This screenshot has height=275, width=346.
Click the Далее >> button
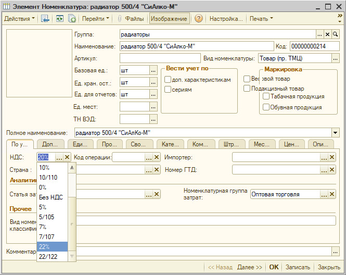[x=250, y=267]
